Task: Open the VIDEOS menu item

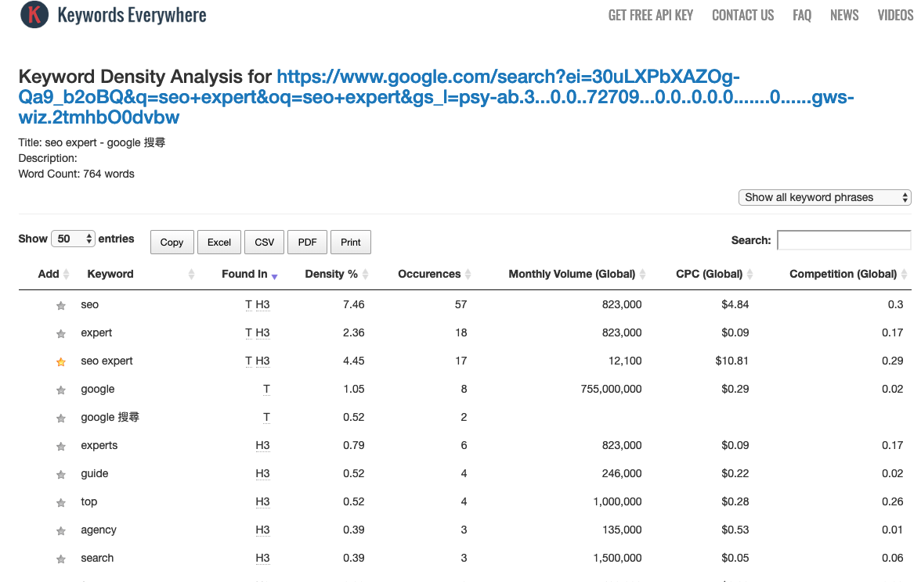Action: (895, 16)
